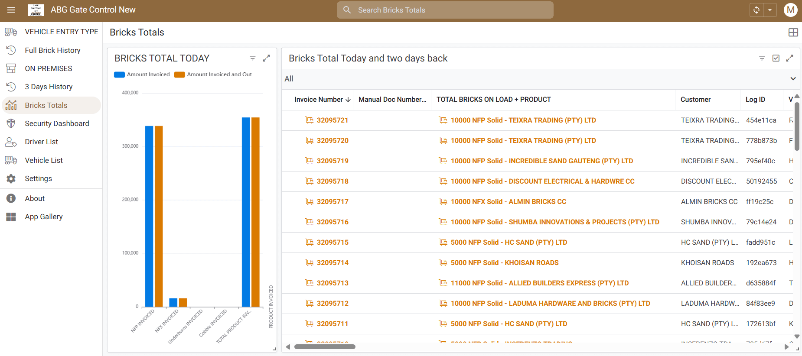Toggle row selection checkbox icon in table header
This screenshot has width=802, height=356.
click(x=776, y=58)
